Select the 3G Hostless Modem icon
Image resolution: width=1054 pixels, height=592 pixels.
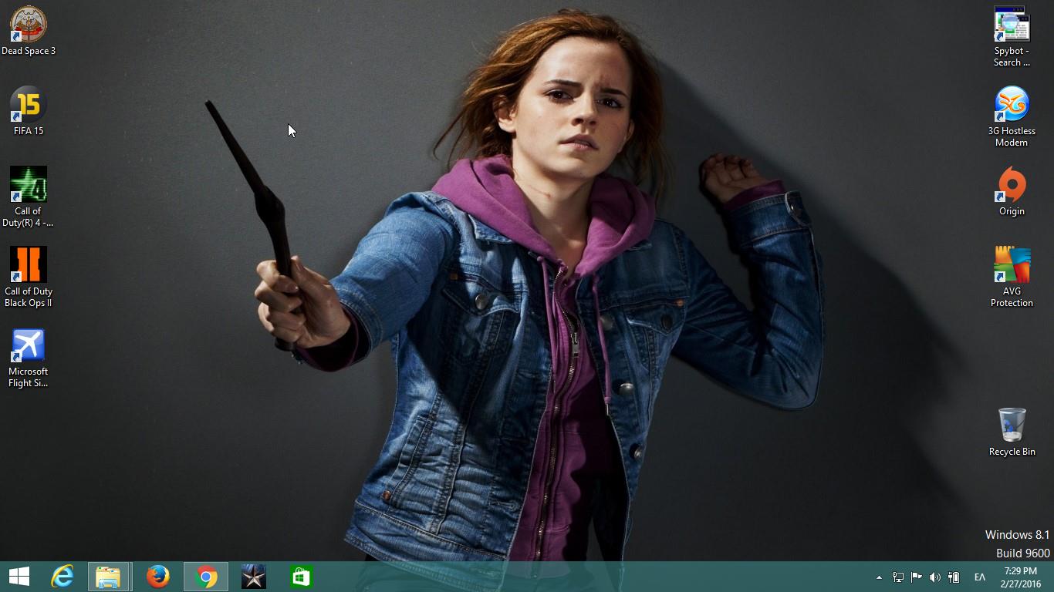coord(1012,117)
